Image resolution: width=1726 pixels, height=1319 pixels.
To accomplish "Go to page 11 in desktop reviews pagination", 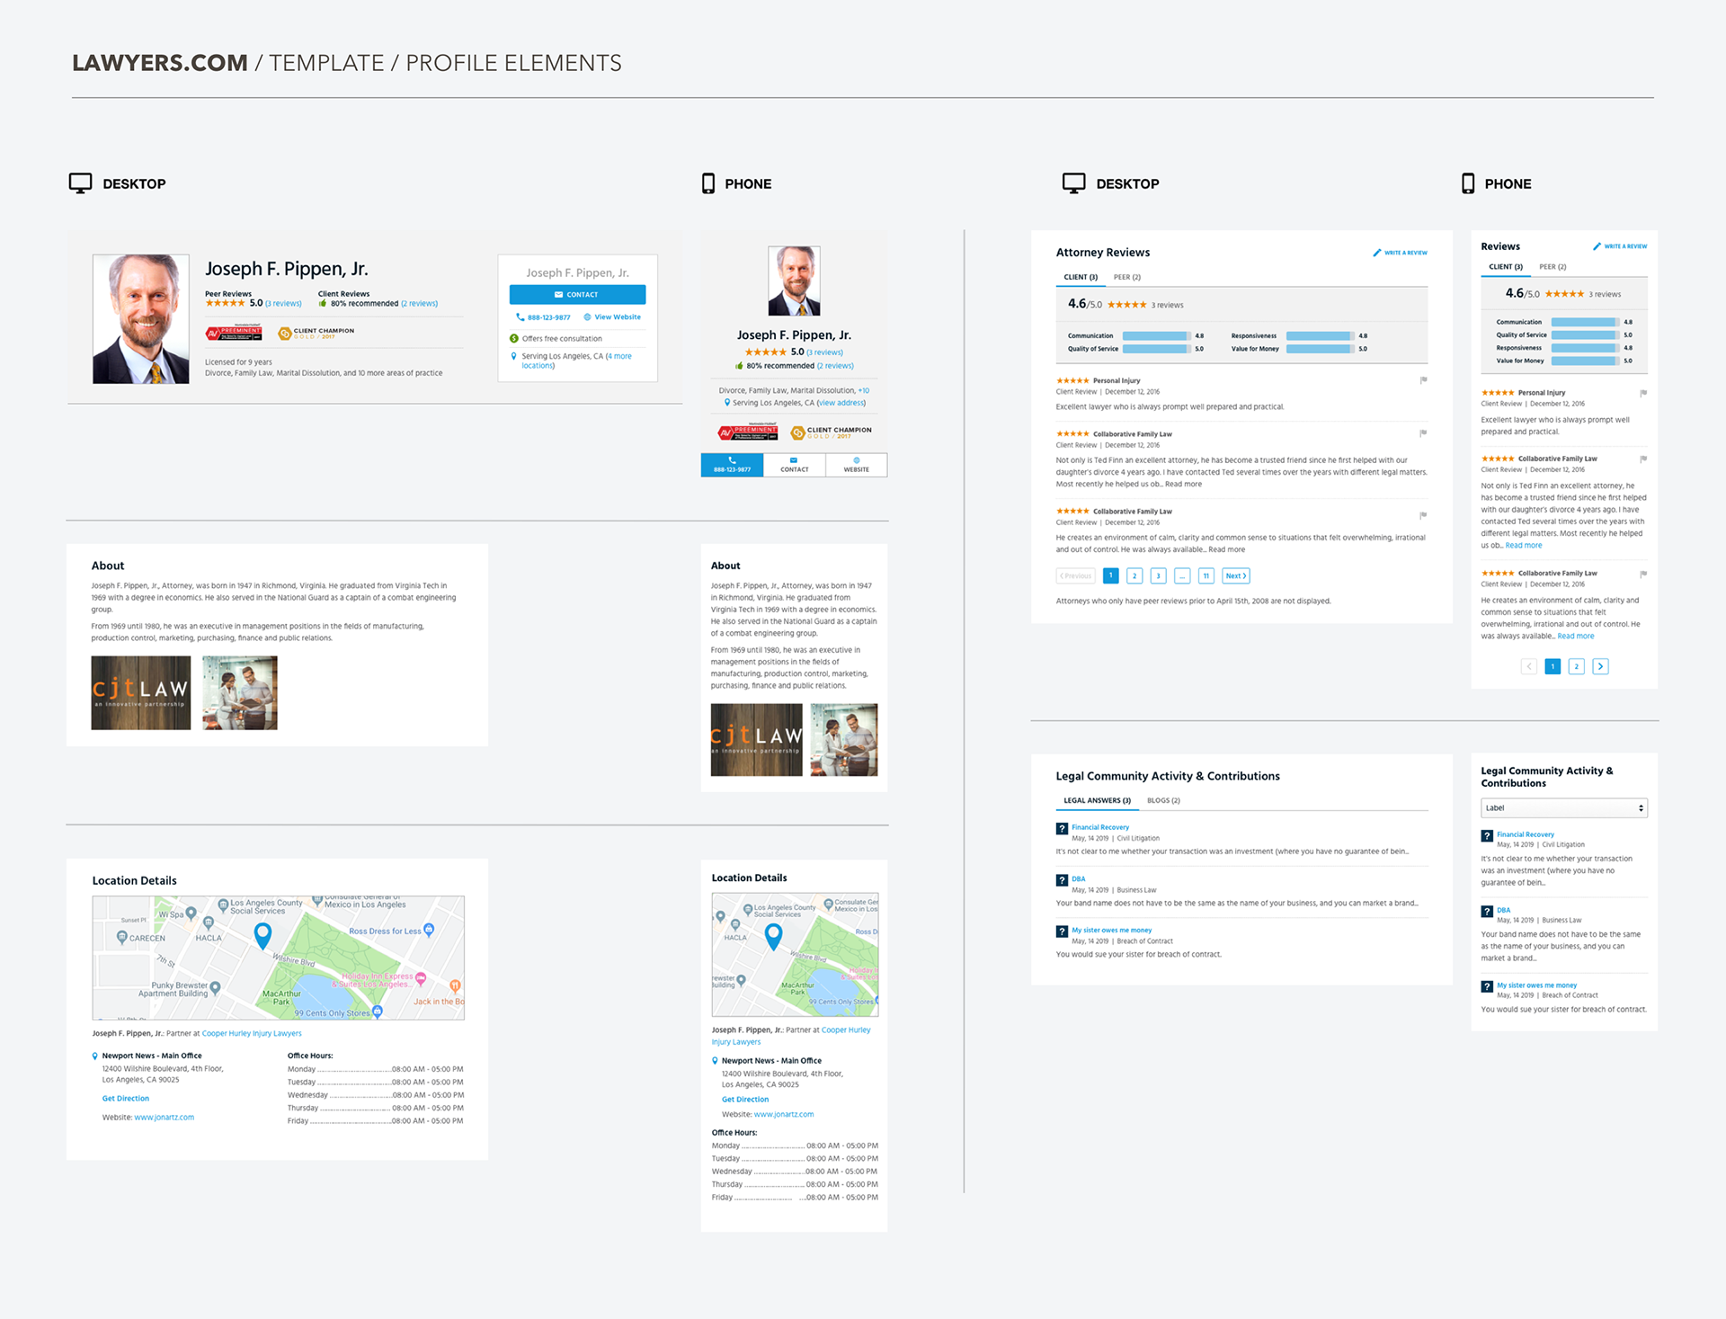I will coord(1206,576).
